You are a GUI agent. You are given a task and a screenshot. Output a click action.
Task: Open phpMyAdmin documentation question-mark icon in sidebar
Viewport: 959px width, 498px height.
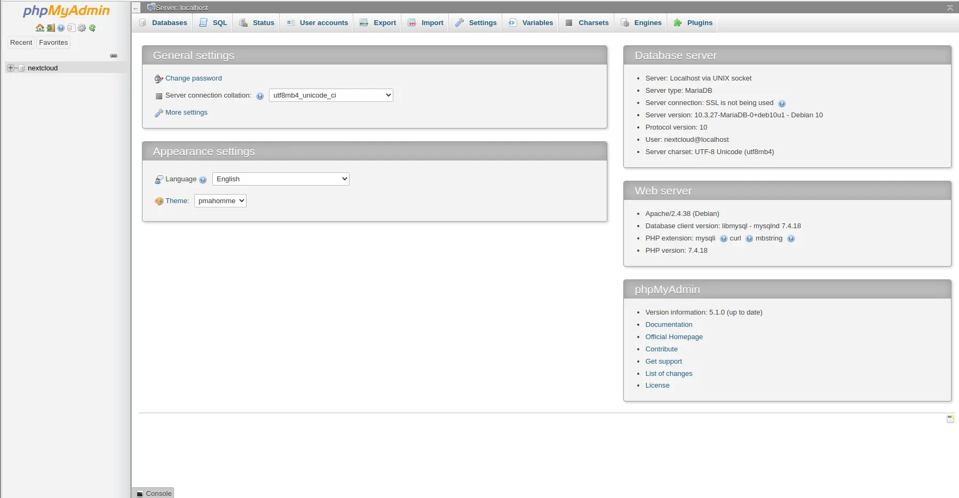point(61,28)
